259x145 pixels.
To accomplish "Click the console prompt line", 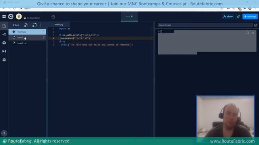I will click(x=160, y=31).
